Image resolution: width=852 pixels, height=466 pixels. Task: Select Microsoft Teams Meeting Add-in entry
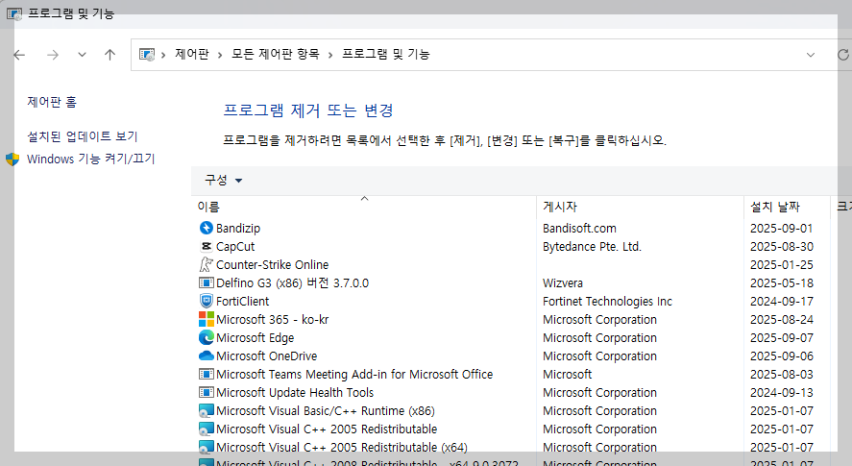pyautogui.click(x=354, y=374)
